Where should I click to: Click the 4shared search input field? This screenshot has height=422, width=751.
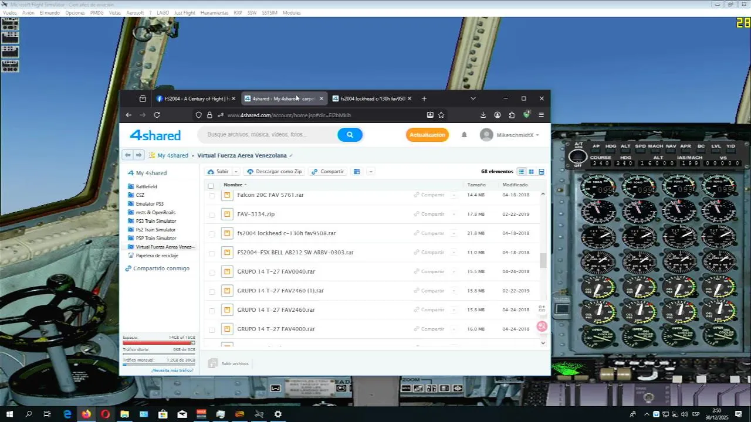point(267,135)
